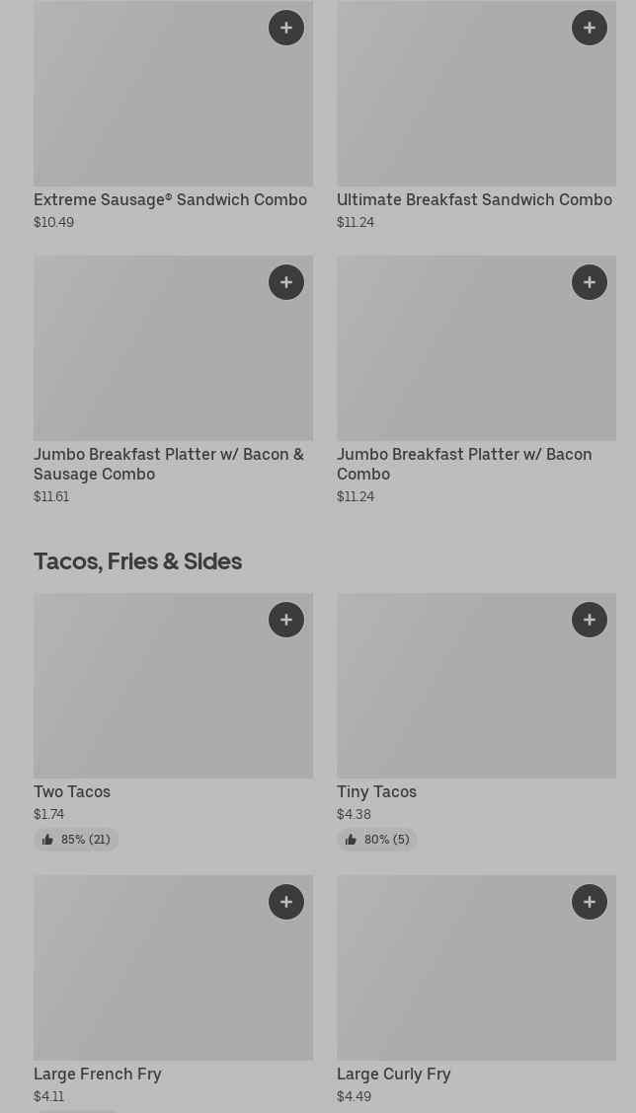
Task: Add Ultimate Breakfast Sandwich Combo to cart
Action: tap(590, 28)
